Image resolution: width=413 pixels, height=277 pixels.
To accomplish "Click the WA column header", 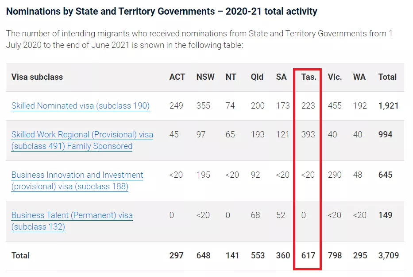I will 359,77.
